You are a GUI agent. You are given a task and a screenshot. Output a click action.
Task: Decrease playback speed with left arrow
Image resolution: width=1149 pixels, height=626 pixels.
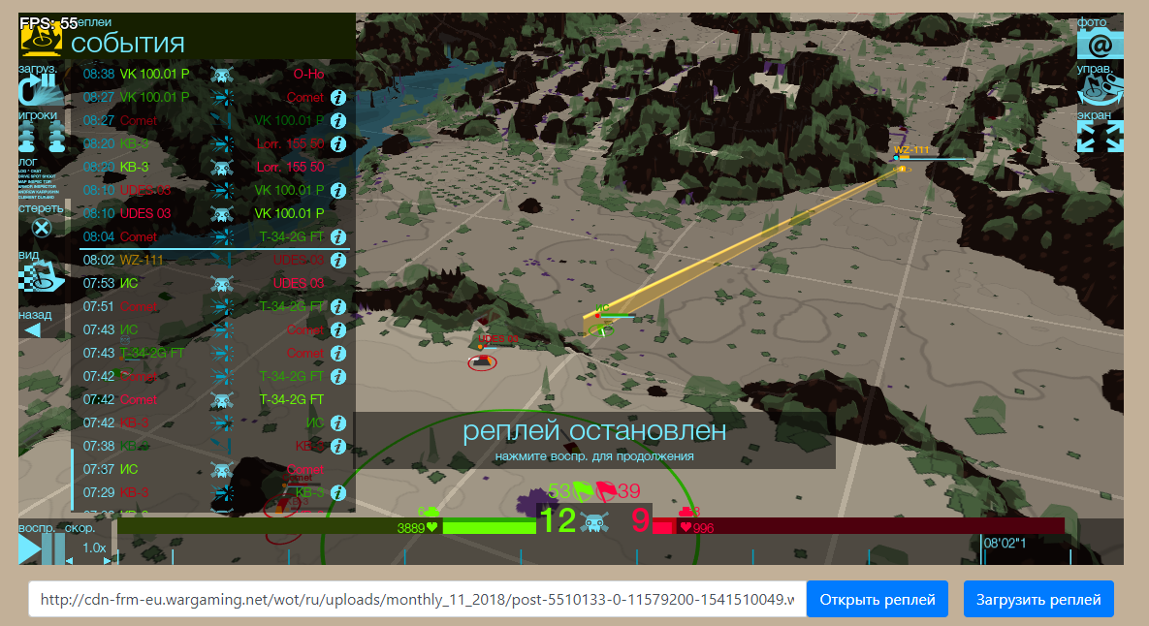(70, 561)
